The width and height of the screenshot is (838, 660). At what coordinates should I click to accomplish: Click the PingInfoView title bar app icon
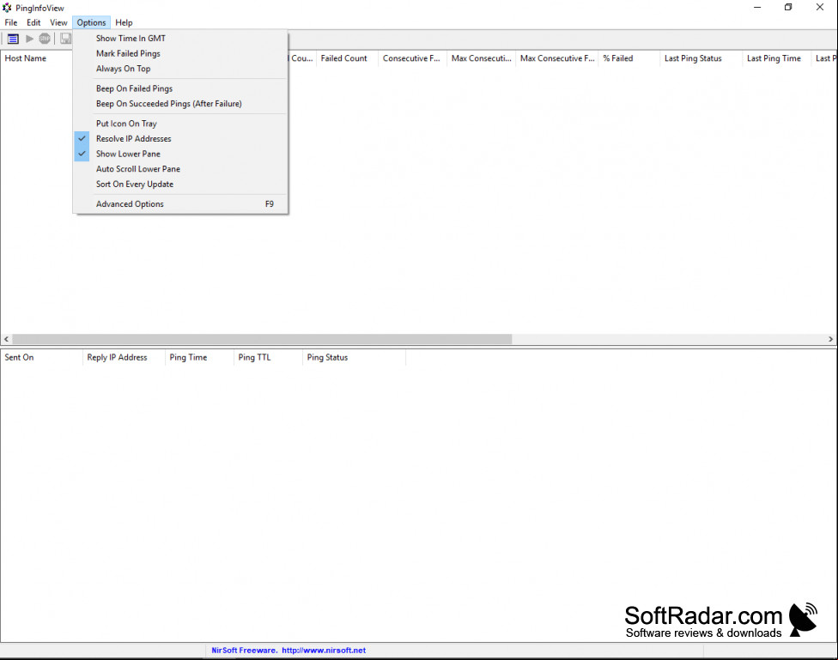pyautogui.click(x=7, y=8)
